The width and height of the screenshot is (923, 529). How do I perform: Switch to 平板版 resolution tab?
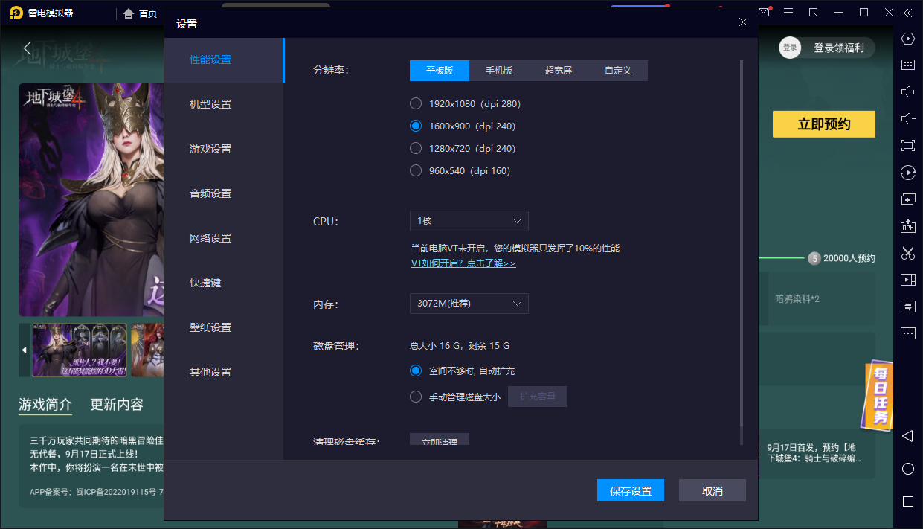pos(440,71)
